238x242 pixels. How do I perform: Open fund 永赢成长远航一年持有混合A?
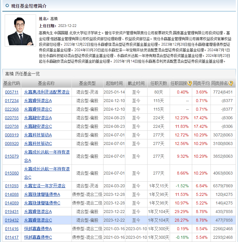47,156
